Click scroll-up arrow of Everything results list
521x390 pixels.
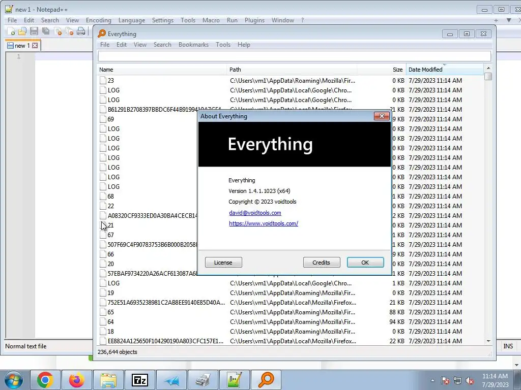pos(488,68)
